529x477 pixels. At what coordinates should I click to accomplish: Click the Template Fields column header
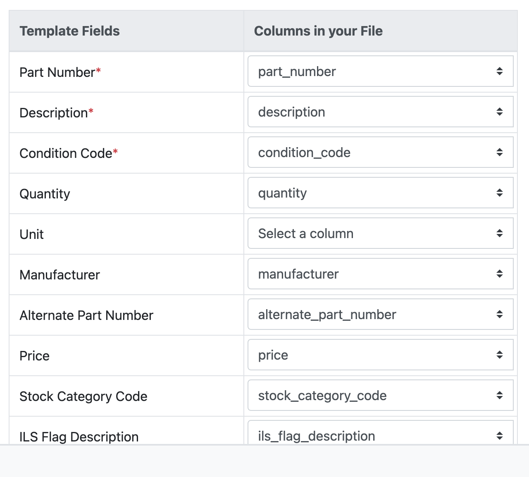pyautogui.click(x=69, y=31)
